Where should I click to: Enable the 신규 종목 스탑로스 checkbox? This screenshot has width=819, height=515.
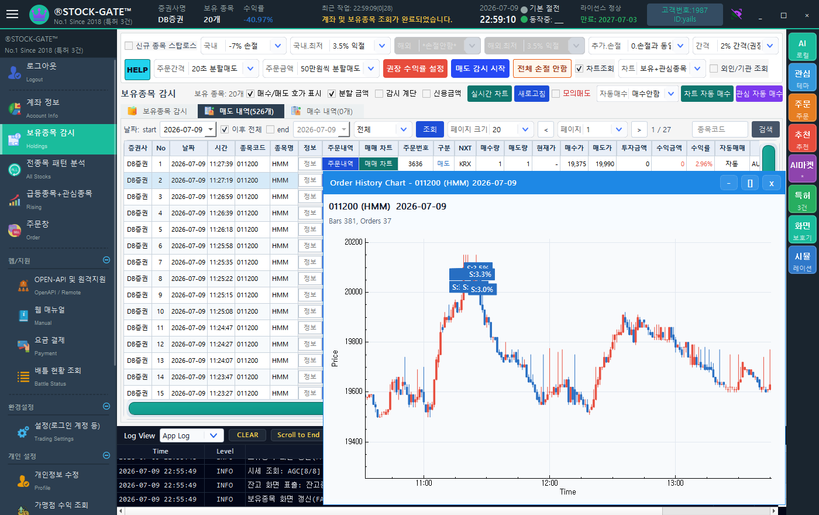(x=129, y=46)
